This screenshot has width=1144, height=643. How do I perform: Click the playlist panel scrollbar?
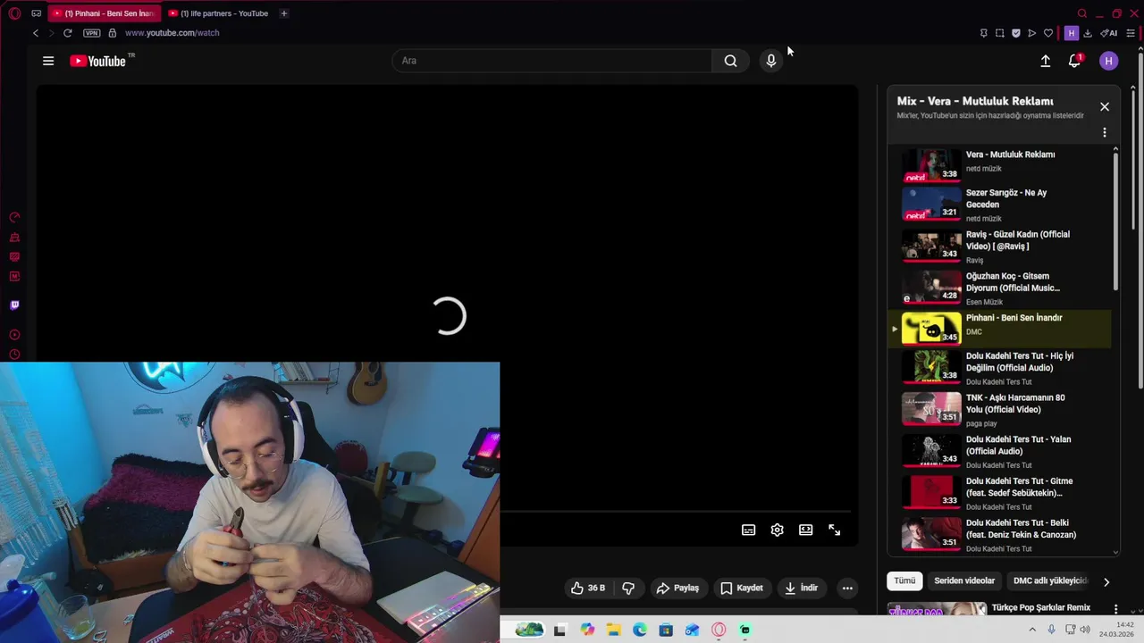pos(1115,221)
